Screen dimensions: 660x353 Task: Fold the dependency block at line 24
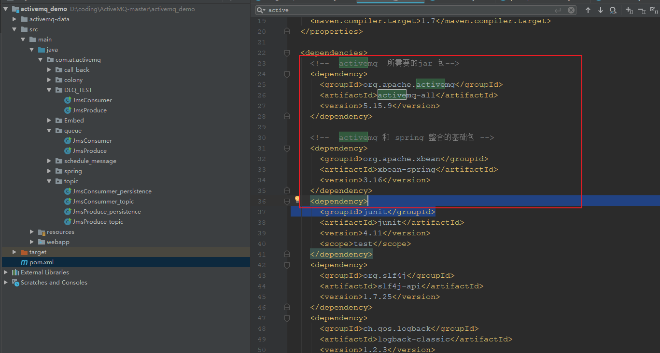[x=287, y=74]
